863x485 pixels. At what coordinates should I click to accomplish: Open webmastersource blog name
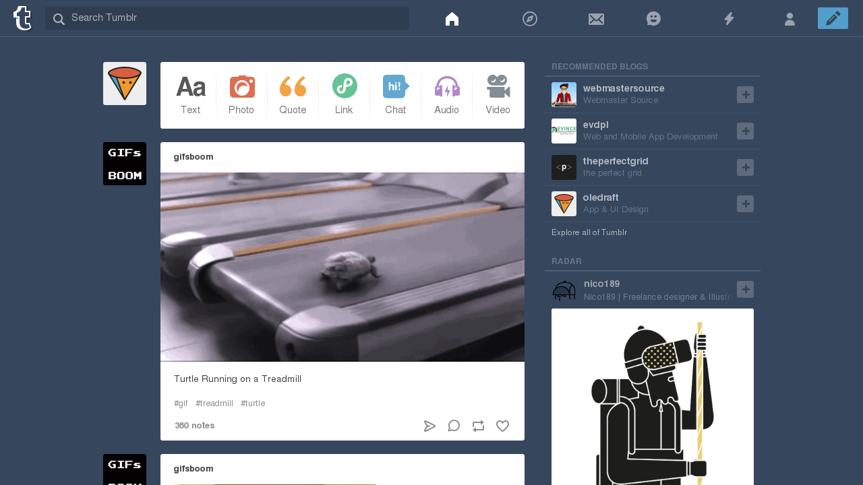click(624, 88)
